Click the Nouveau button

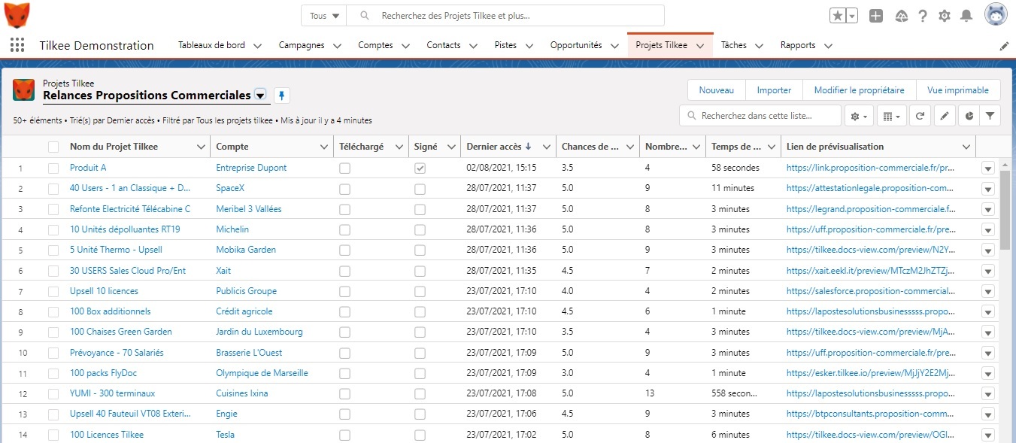716,90
